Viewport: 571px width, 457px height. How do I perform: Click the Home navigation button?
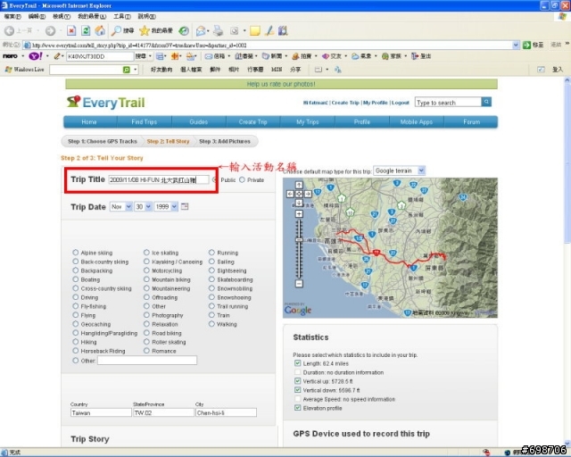89,122
